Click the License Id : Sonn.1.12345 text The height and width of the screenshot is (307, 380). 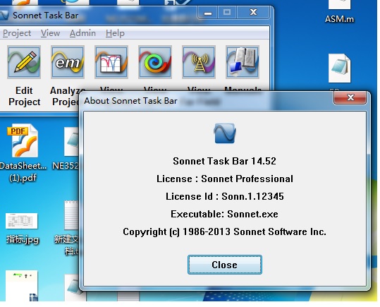tap(225, 196)
